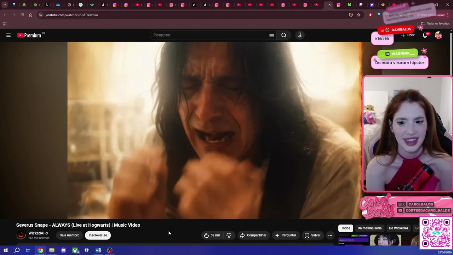Dislike the Severus Snape video
This screenshot has height=255, width=453.
click(x=229, y=235)
